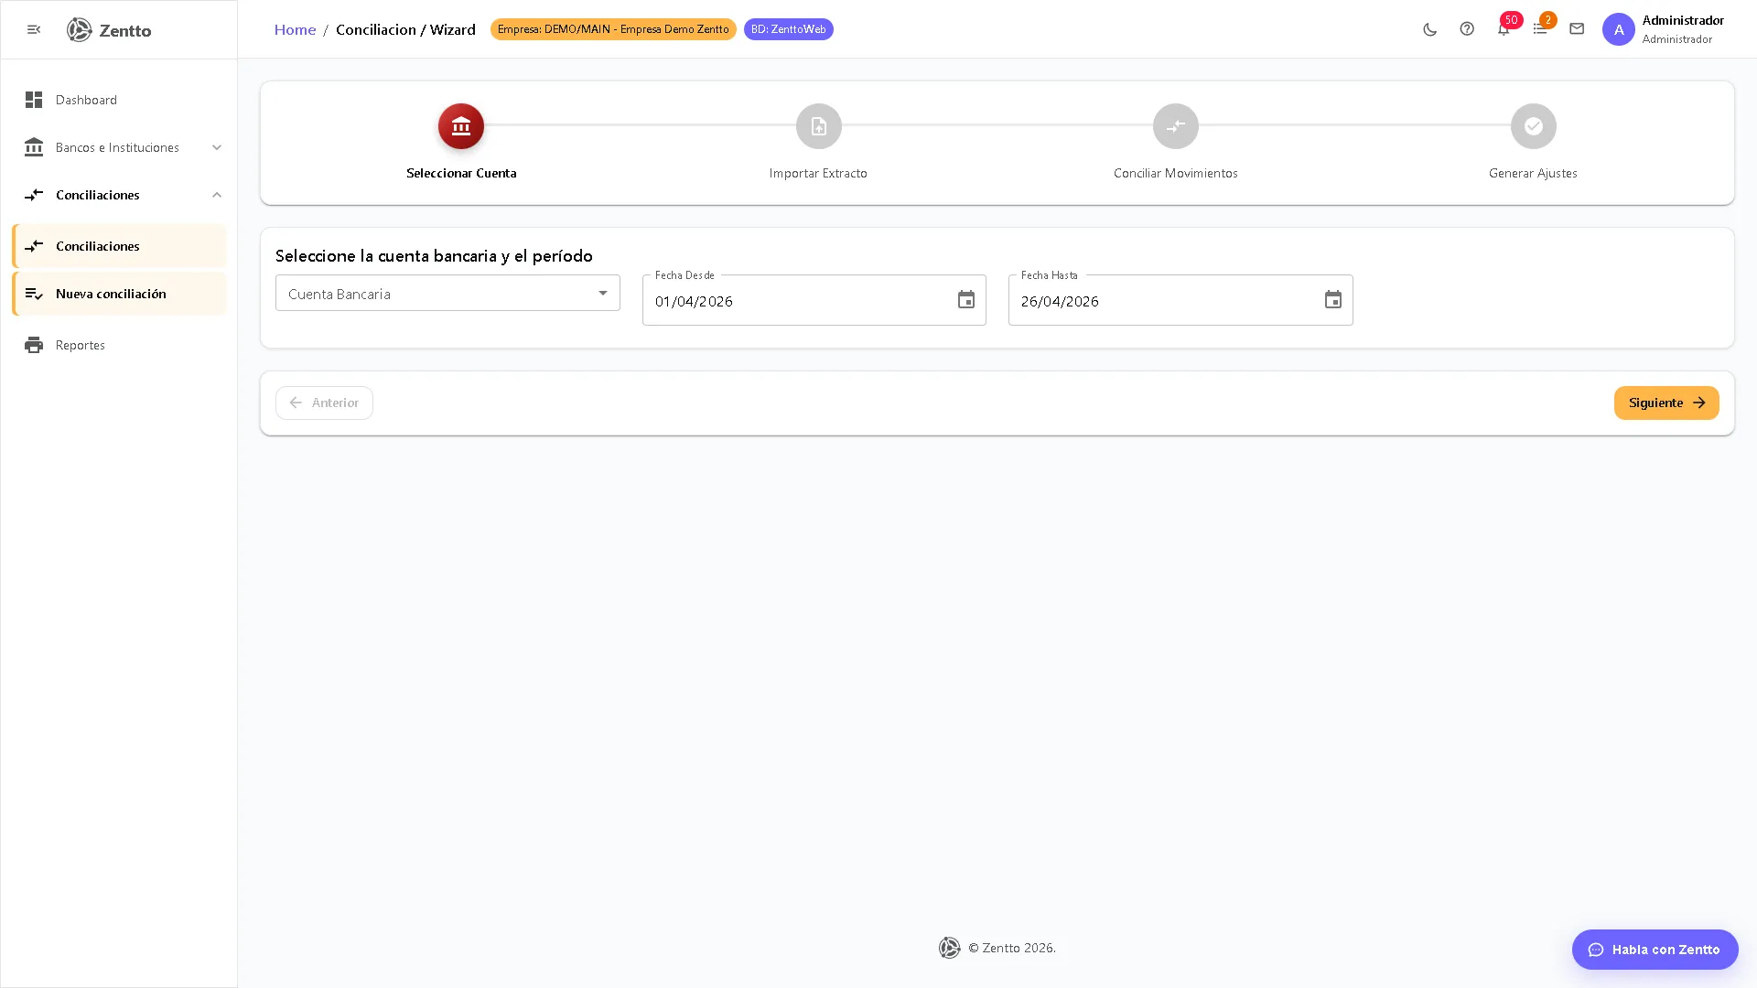Image resolution: width=1757 pixels, height=988 pixels.
Task: Toggle dark mode with the moon icon
Action: (1429, 29)
